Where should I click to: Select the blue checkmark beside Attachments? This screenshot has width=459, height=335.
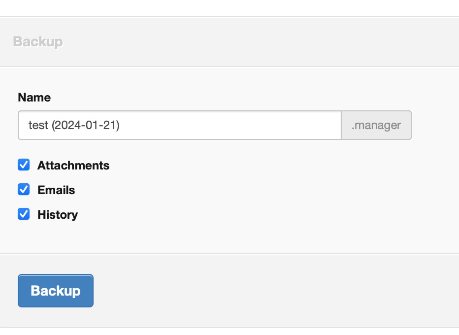click(24, 165)
